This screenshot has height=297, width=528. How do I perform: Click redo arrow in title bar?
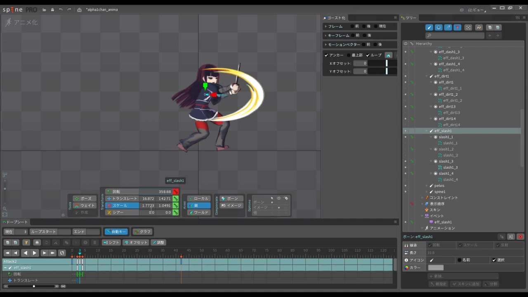click(69, 9)
